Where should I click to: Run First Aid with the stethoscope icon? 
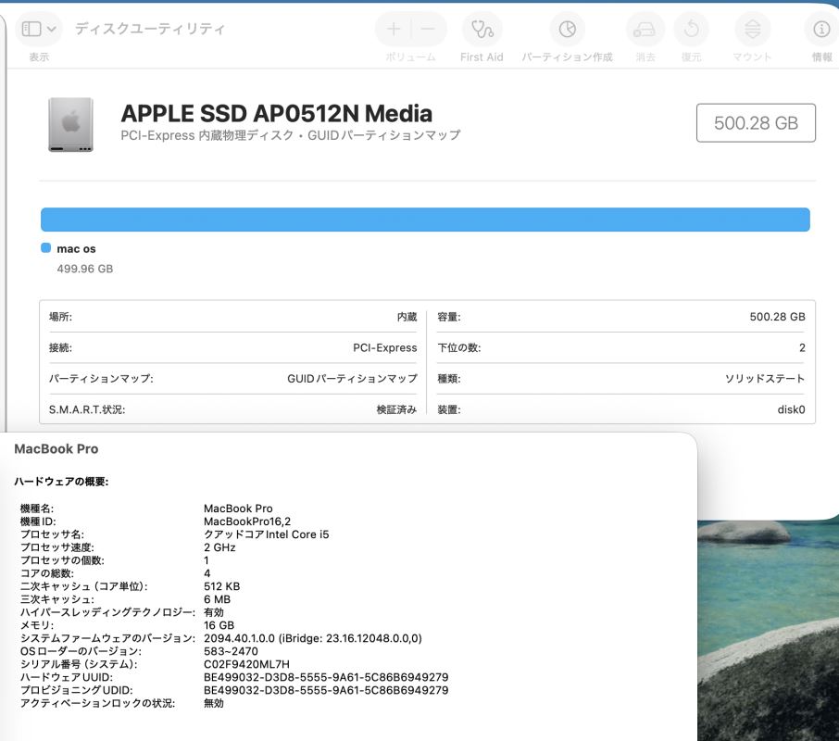482,29
